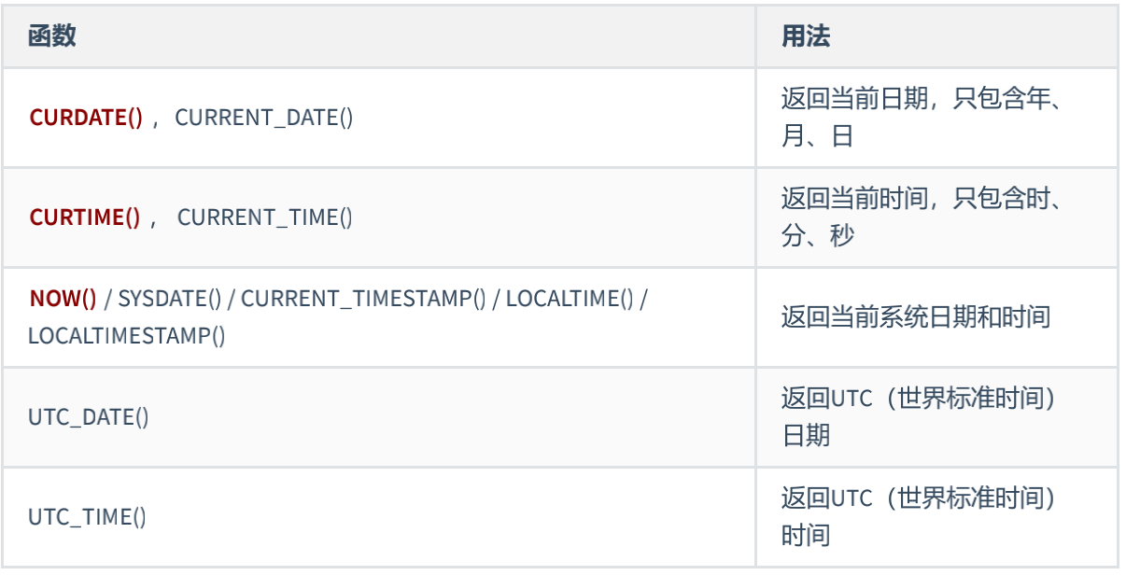
Task: Select the red CURTIME() function text
Action: click(x=85, y=217)
